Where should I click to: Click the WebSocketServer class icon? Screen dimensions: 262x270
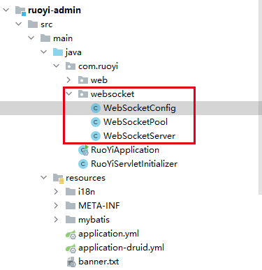[x=96, y=136]
